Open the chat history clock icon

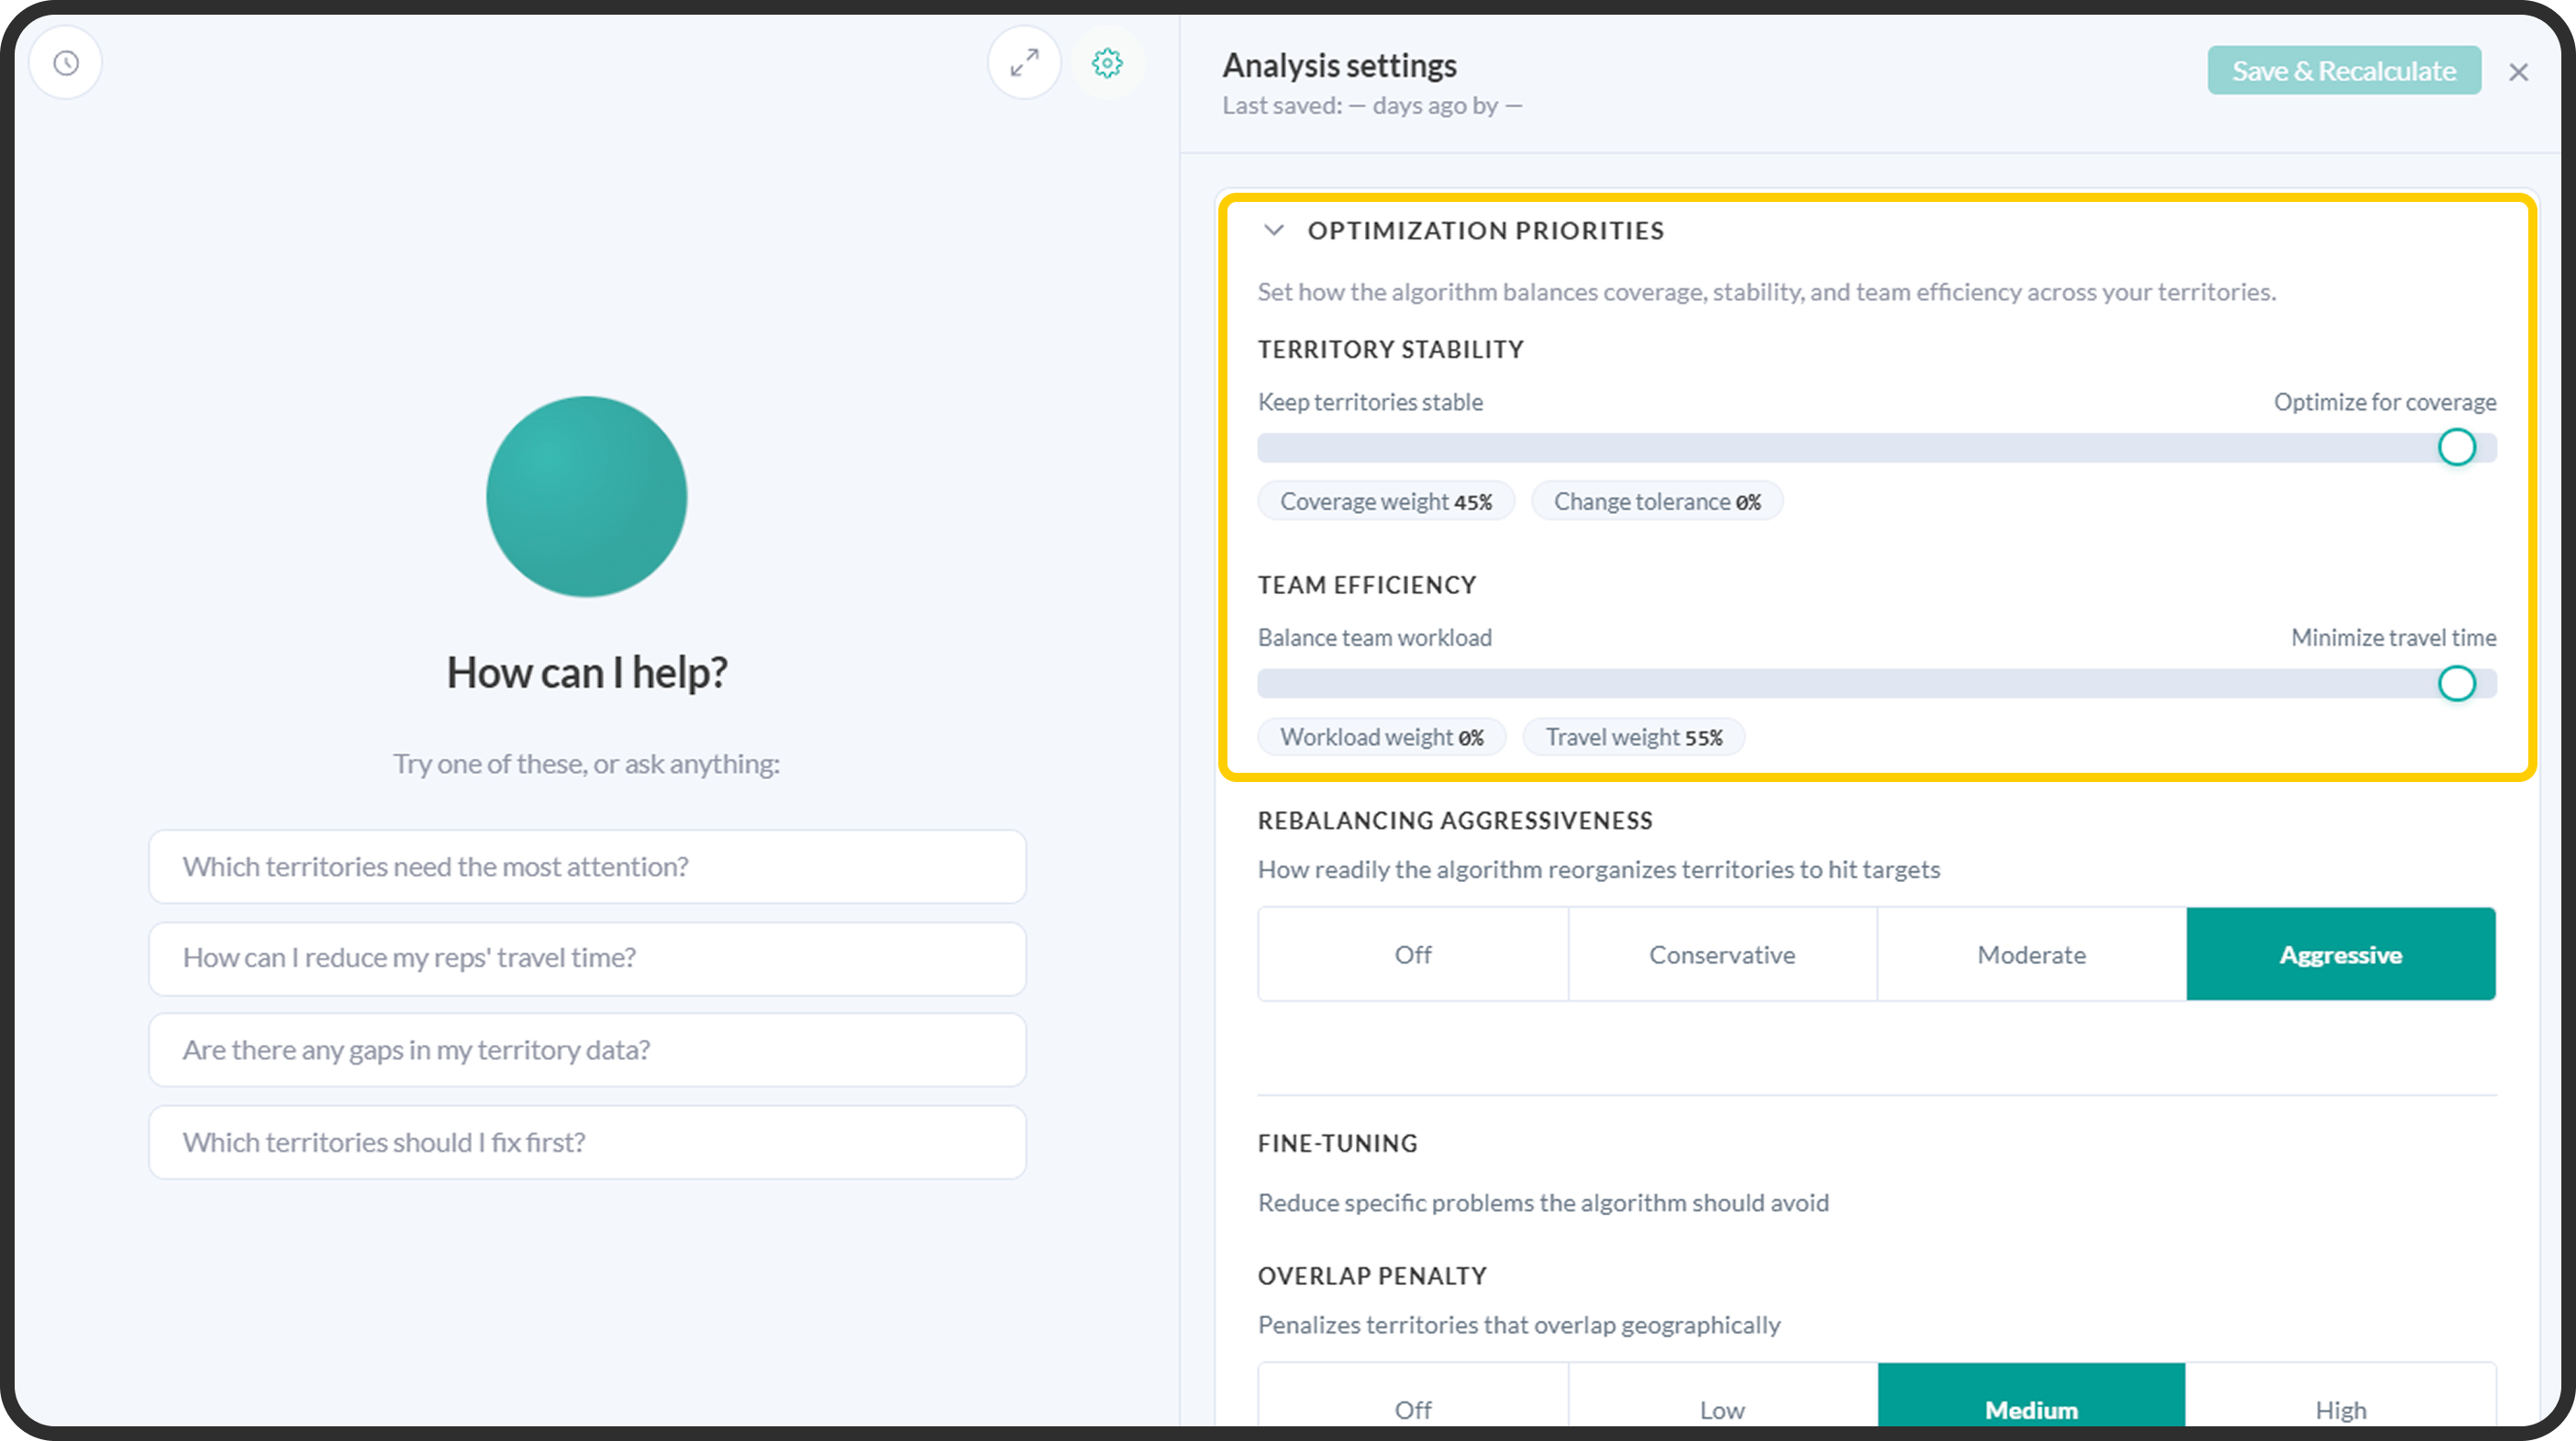click(66, 63)
